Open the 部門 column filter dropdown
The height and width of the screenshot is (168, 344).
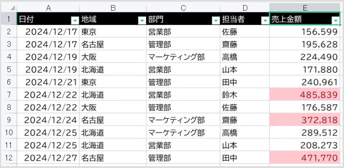point(216,21)
